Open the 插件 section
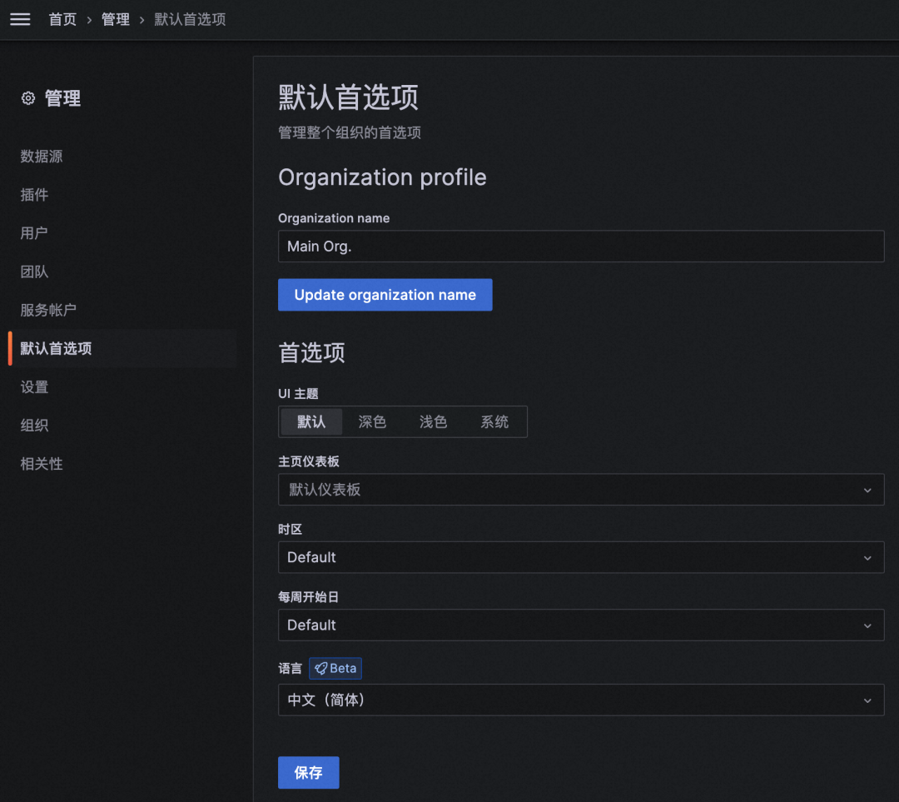899x802 pixels. 33,194
